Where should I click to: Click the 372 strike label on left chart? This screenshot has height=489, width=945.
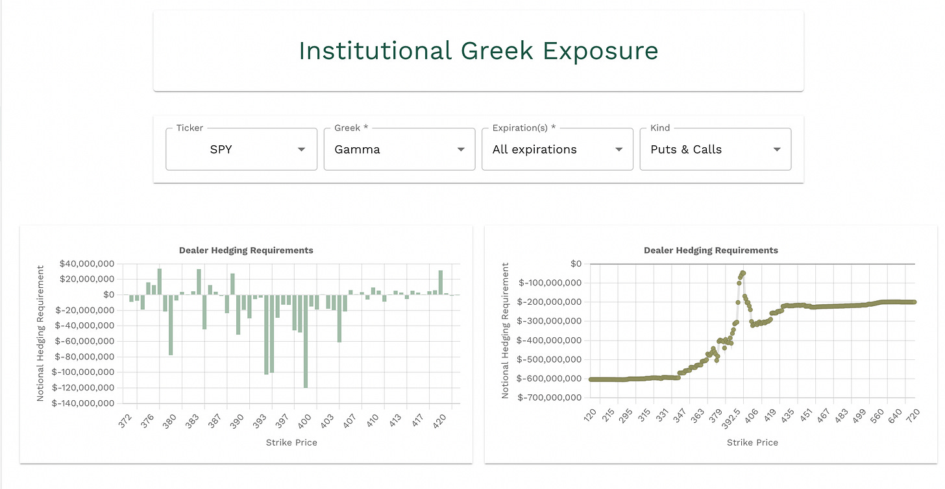tap(127, 423)
